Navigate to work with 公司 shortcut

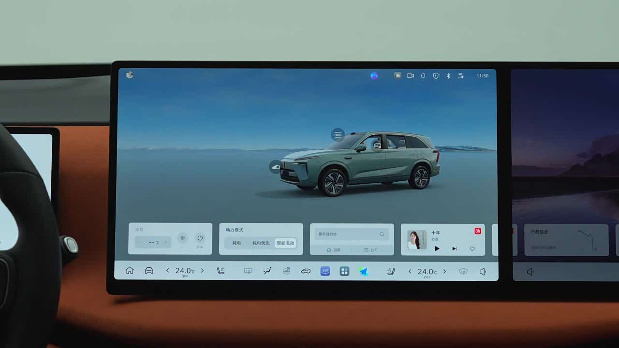coord(371,250)
